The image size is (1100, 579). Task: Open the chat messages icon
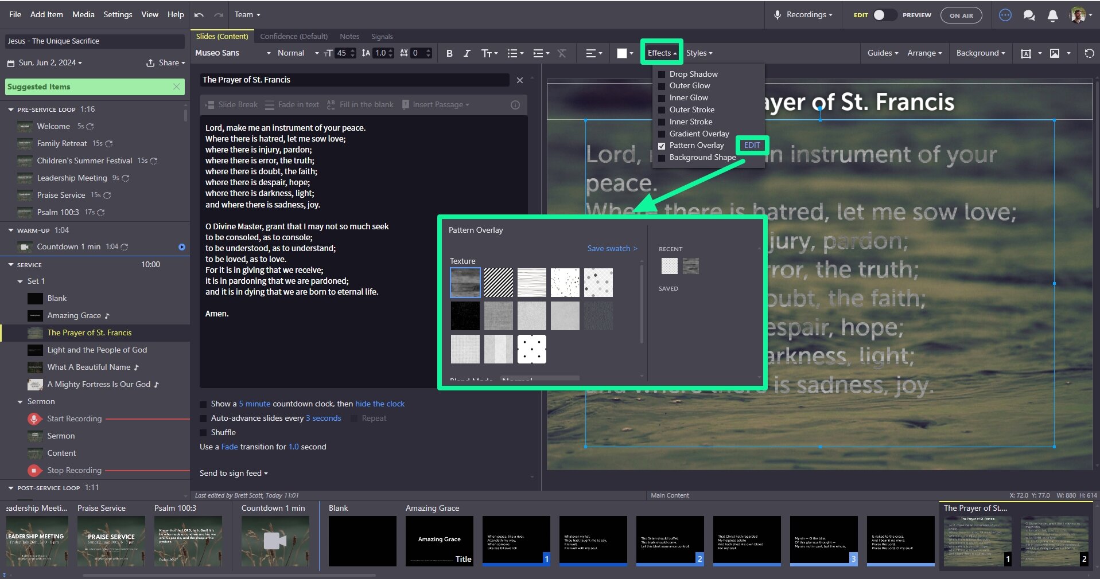[x=1029, y=15]
